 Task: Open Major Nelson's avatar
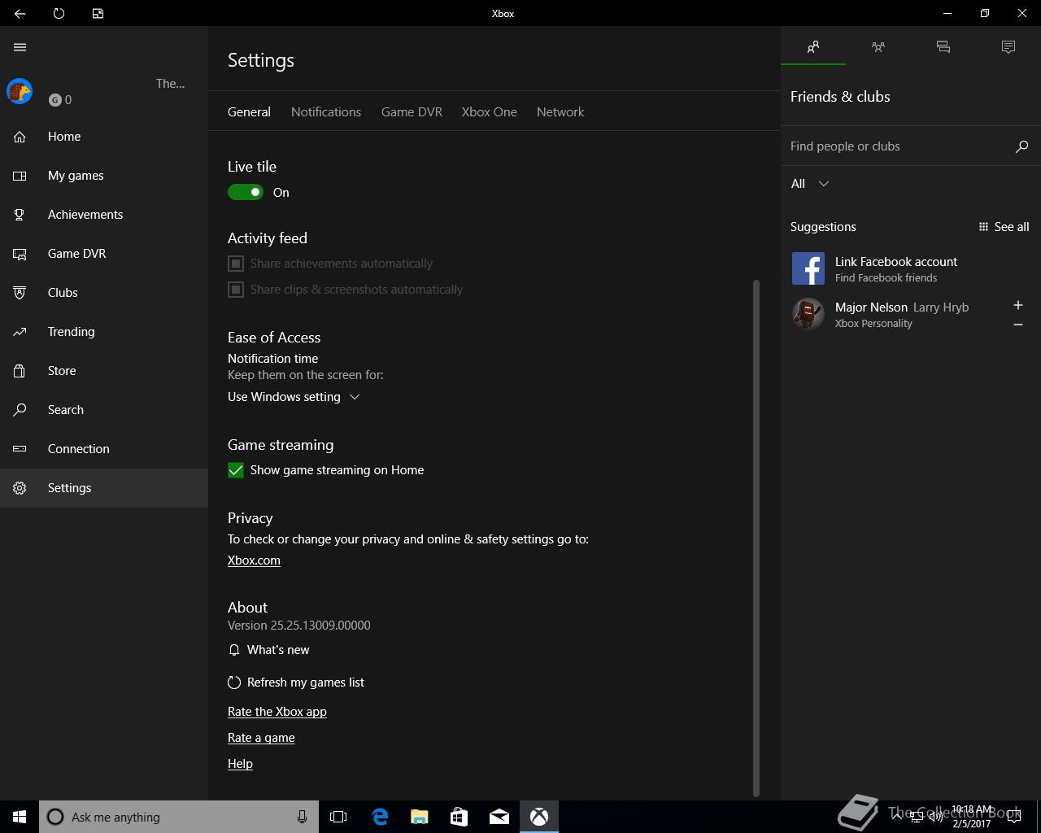click(x=808, y=314)
